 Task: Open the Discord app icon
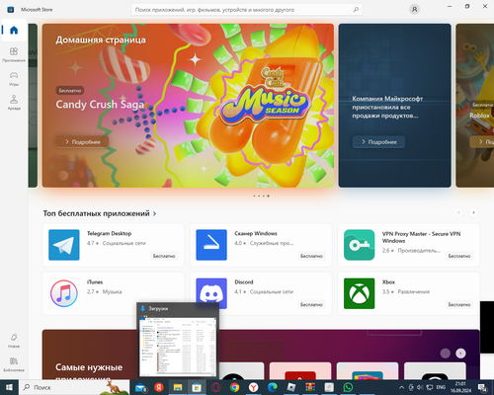coord(211,293)
